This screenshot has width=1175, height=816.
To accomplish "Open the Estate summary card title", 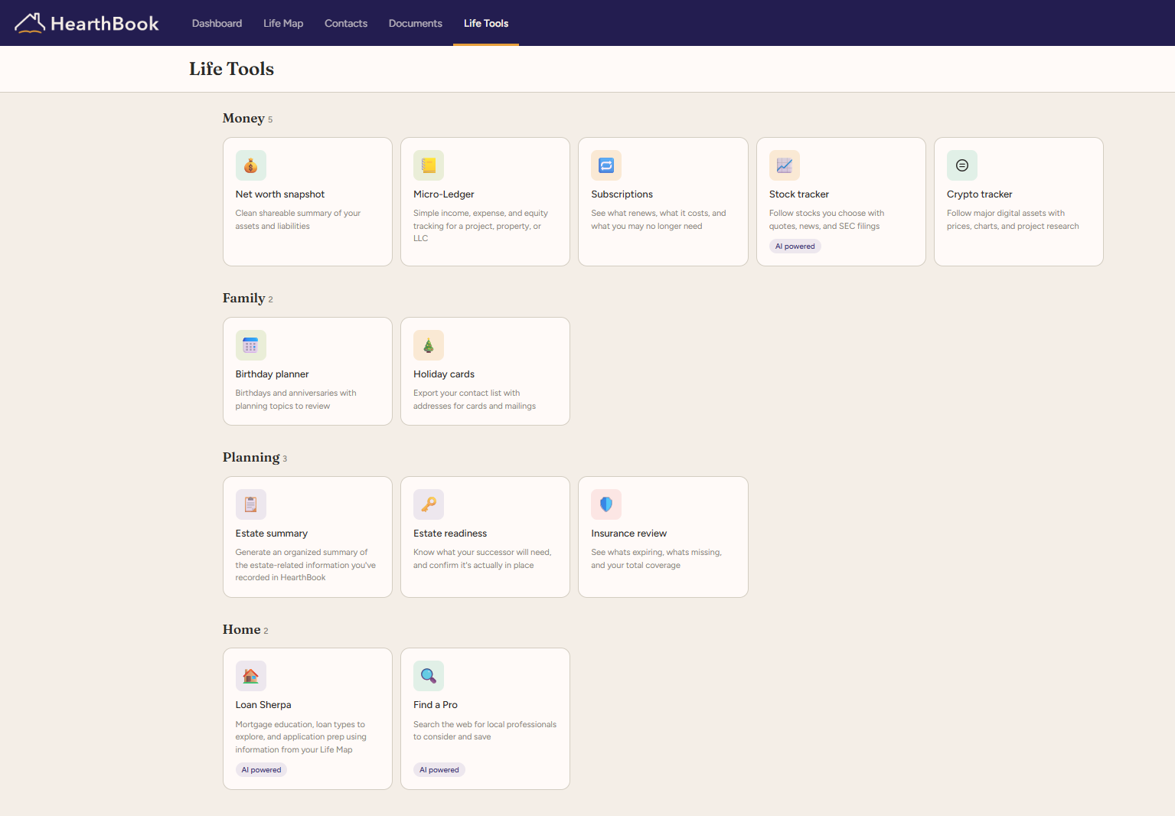I will 272,534.
